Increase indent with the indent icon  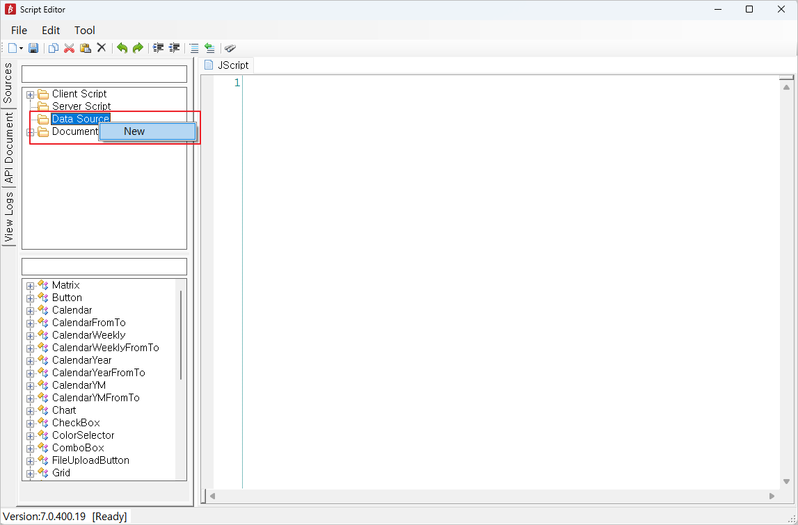click(159, 48)
